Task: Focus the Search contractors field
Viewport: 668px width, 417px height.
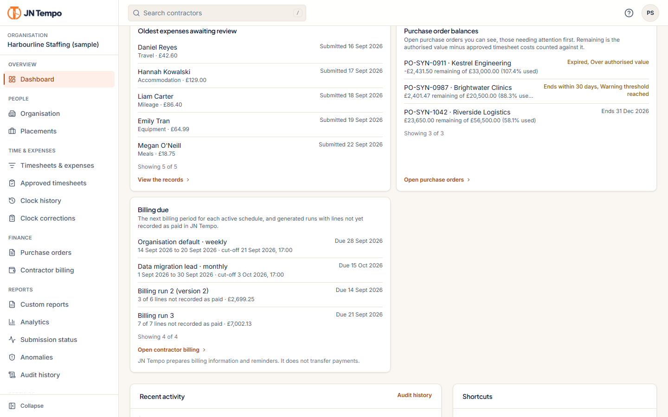Action: point(217,13)
